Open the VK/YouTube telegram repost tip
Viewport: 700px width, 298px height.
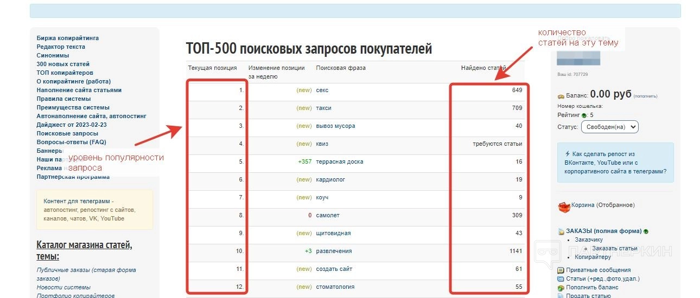(x=615, y=163)
